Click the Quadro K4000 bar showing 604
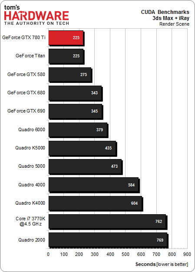The height and width of the screenshot is (272, 195). point(95,203)
